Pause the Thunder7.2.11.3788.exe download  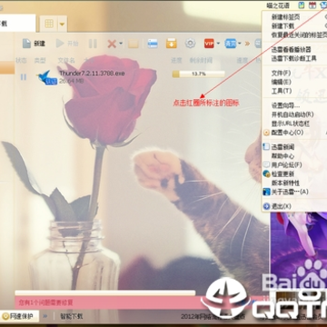(24, 77)
